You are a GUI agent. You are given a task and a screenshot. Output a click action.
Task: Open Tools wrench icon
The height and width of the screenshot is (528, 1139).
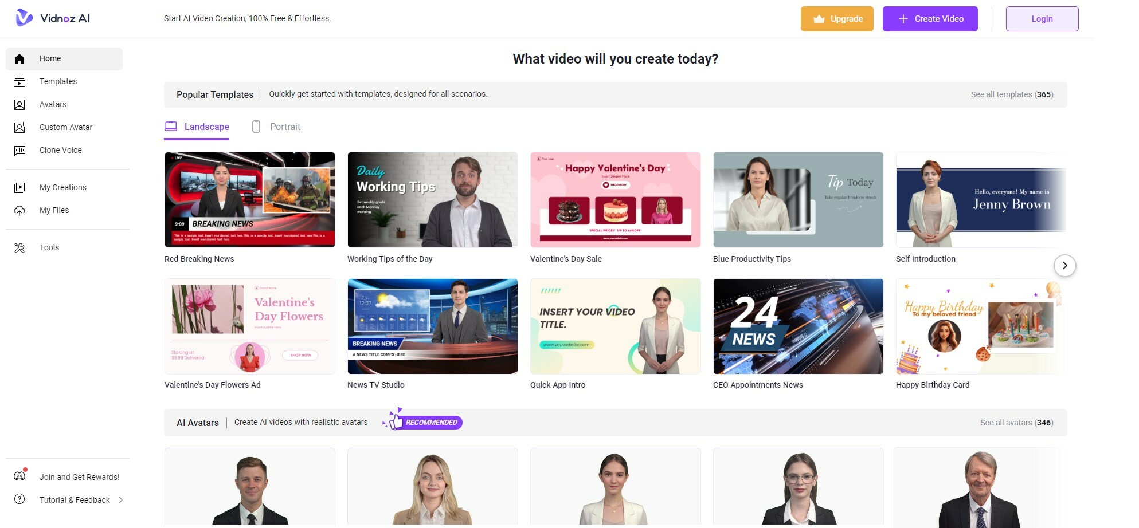(x=19, y=248)
